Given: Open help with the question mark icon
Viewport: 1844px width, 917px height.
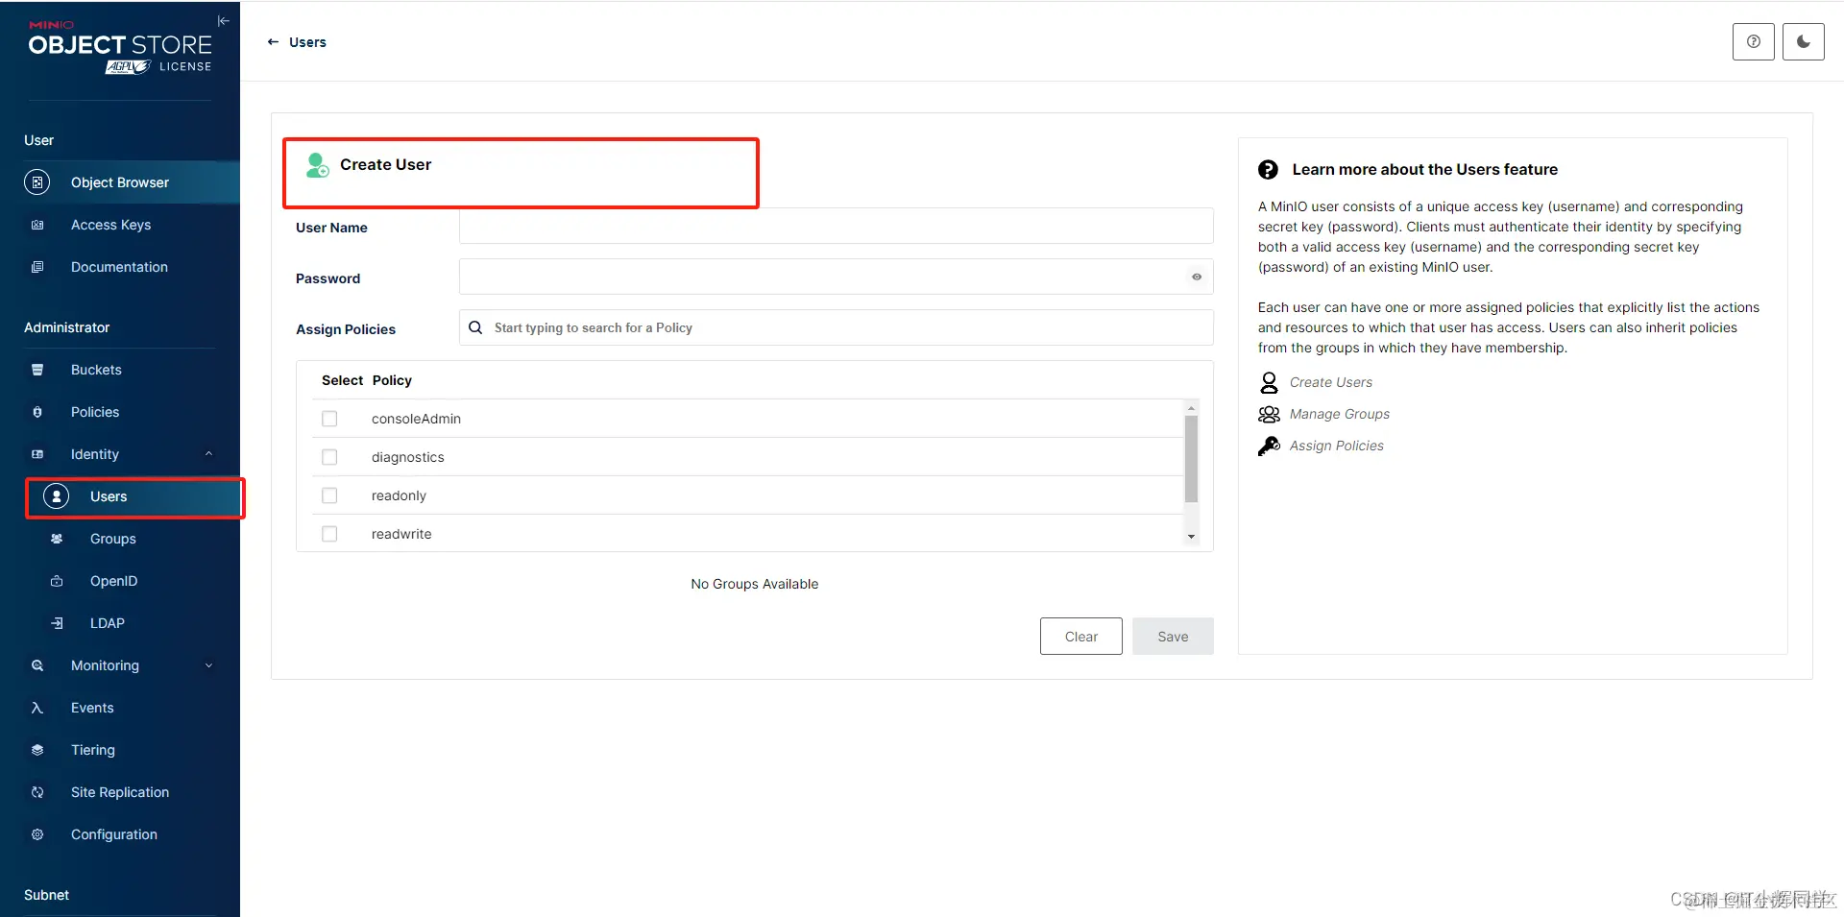Looking at the screenshot, I should [x=1754, y=41].
